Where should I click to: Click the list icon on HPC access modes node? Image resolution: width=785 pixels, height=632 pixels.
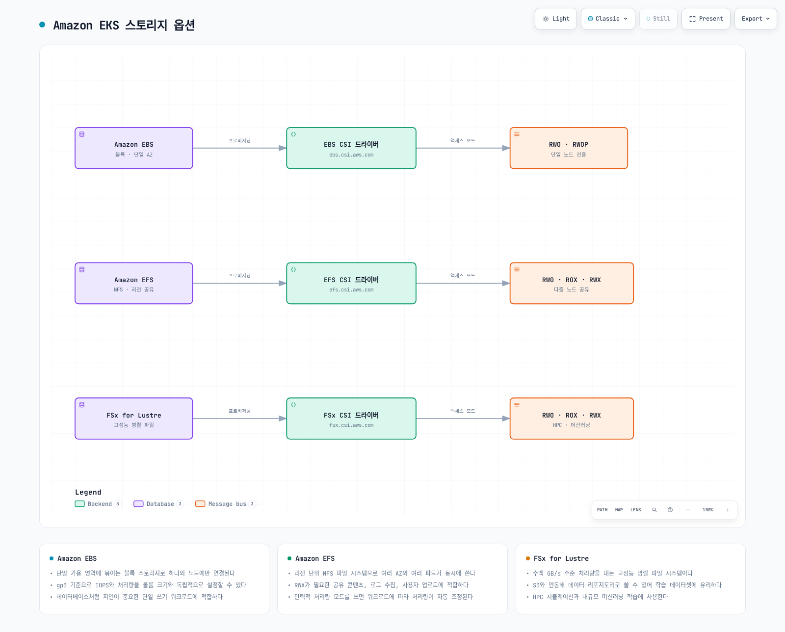click(x=517, y=405)
